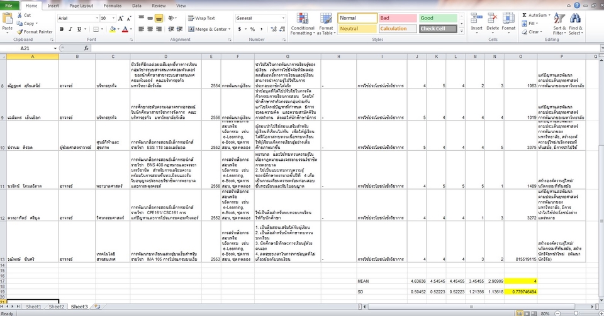The height and width of the screenshot is (316, 604).
Task: Switch to the Review tab
Action: point(159,6)
